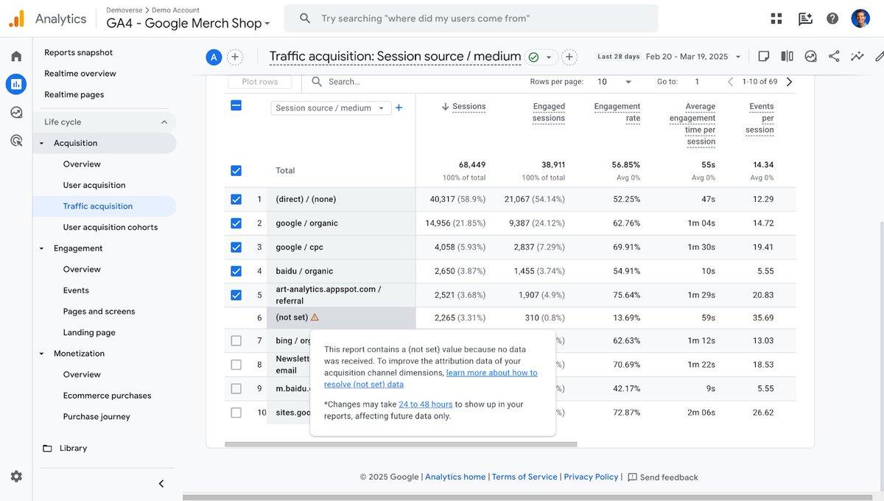Open the Help question mark icon
The height and width of the screenshot is (501, 884).
(832, 18)
